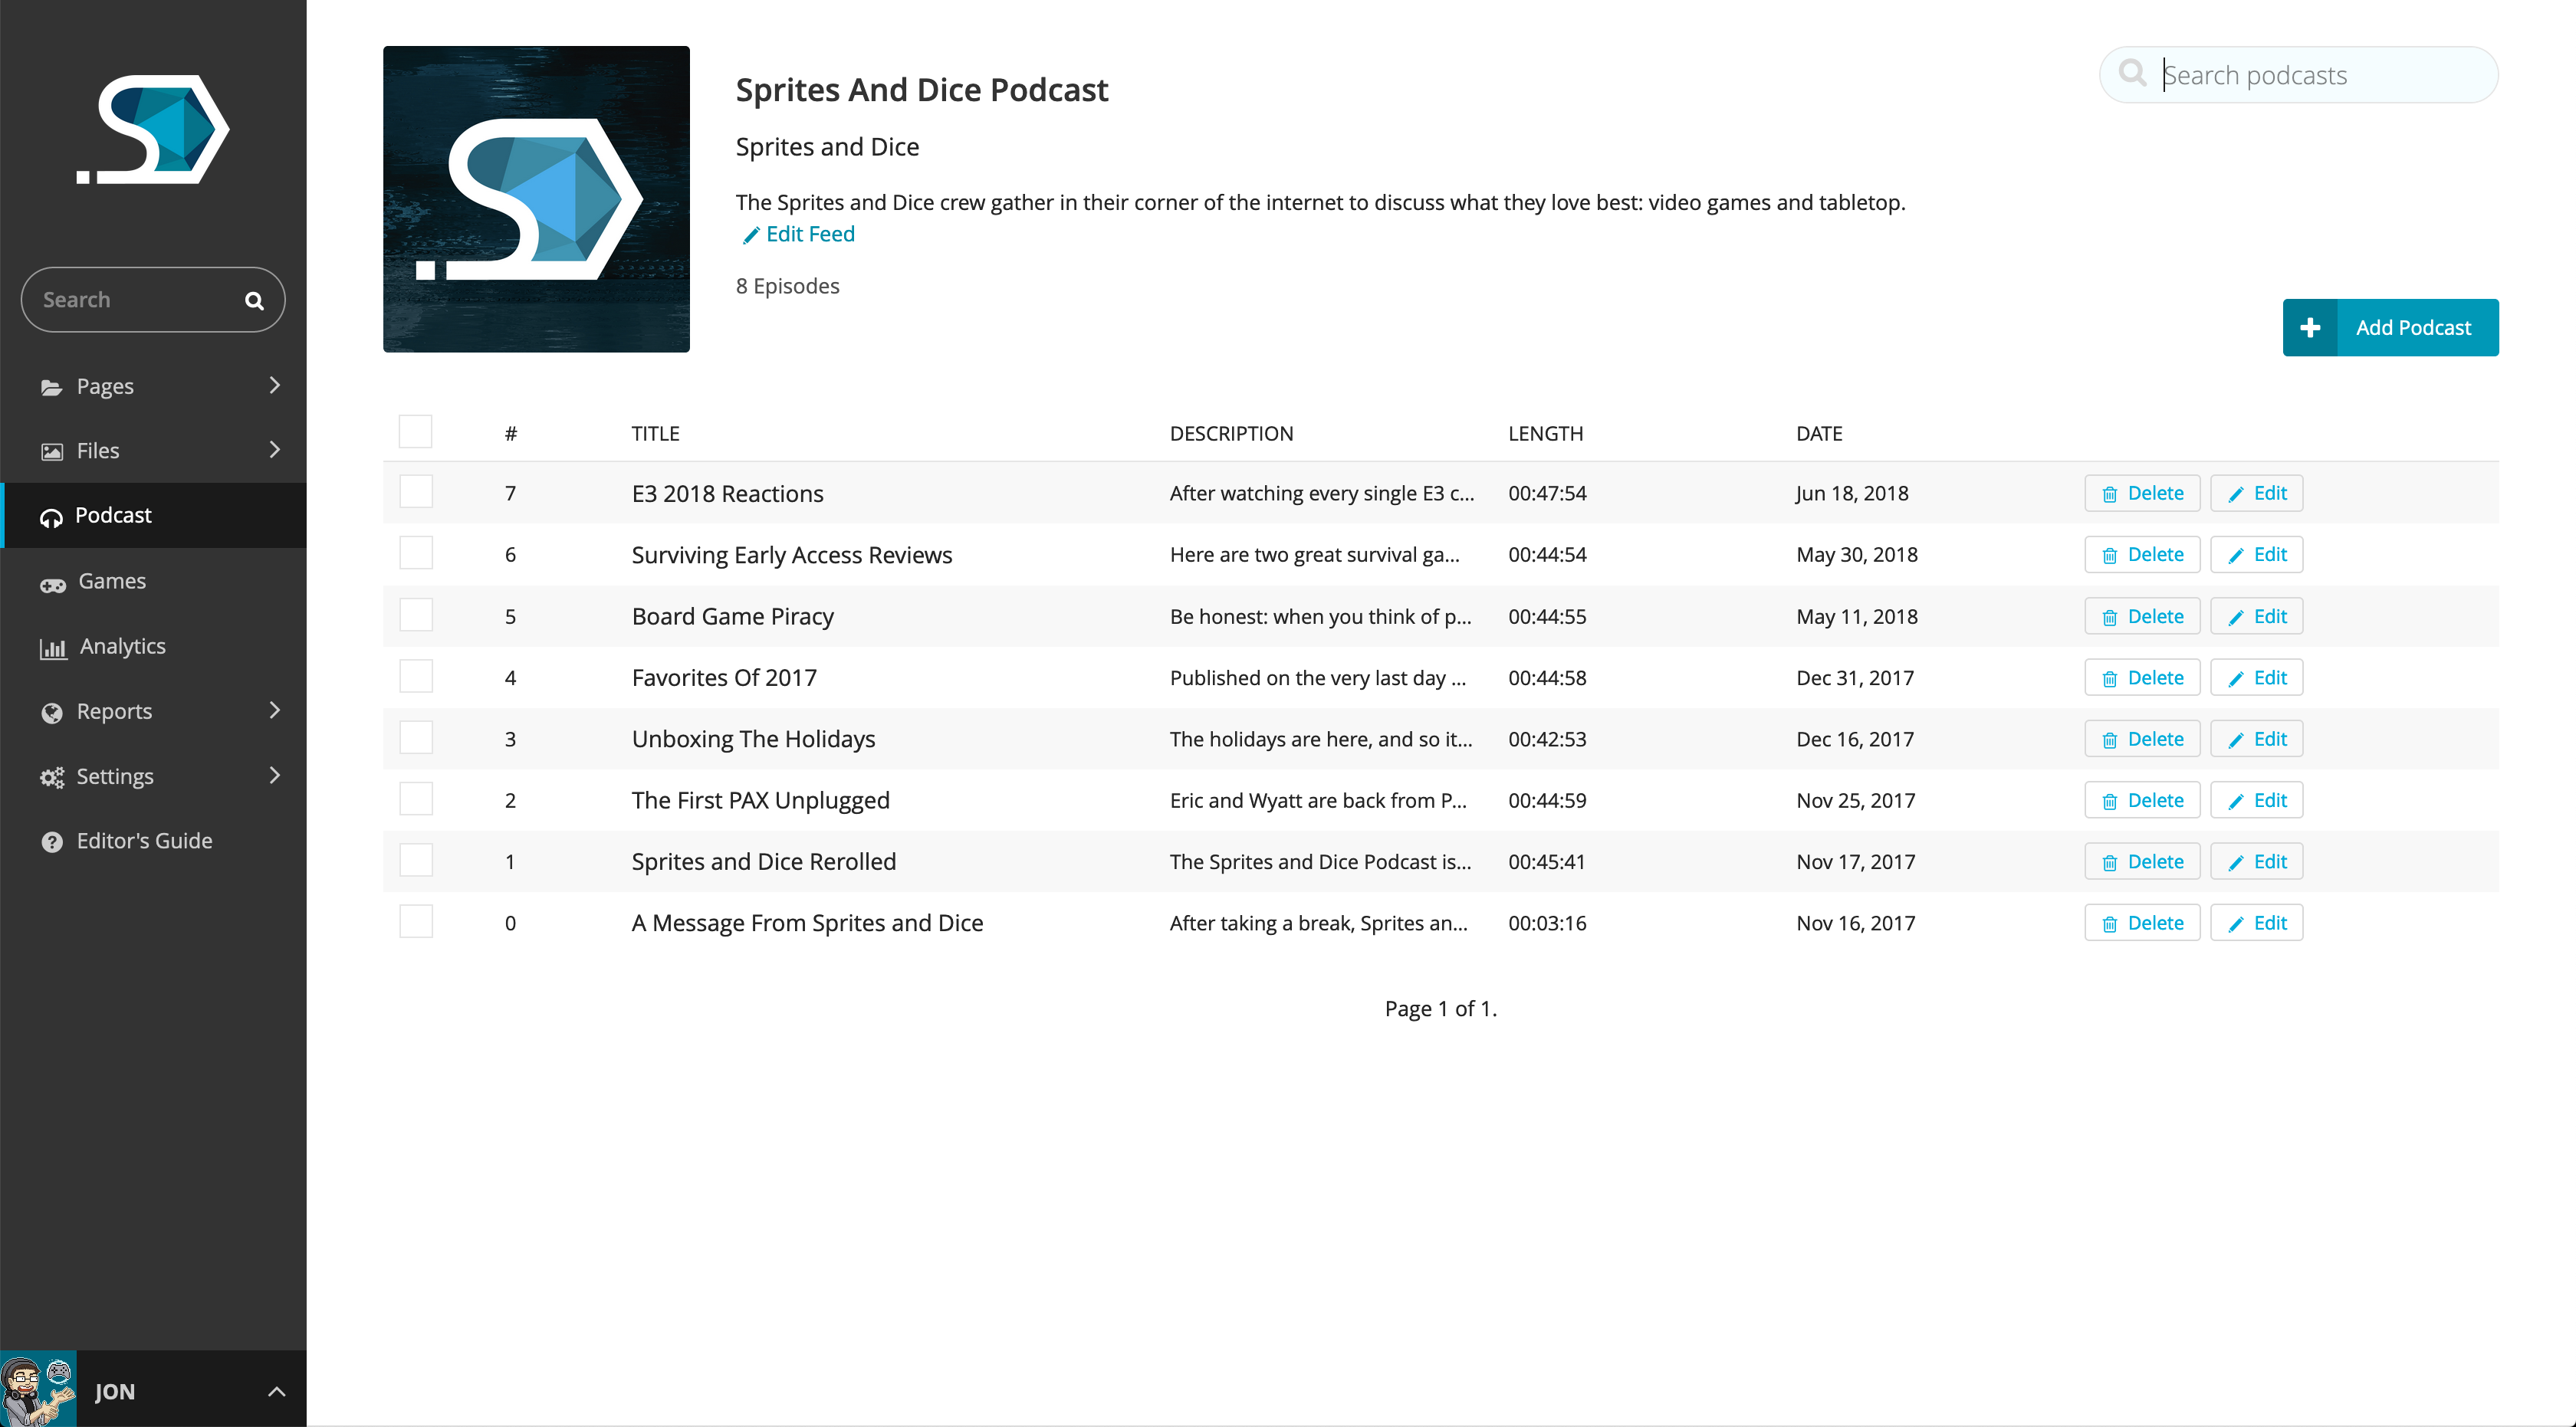Open the Reports menu item

114,711
